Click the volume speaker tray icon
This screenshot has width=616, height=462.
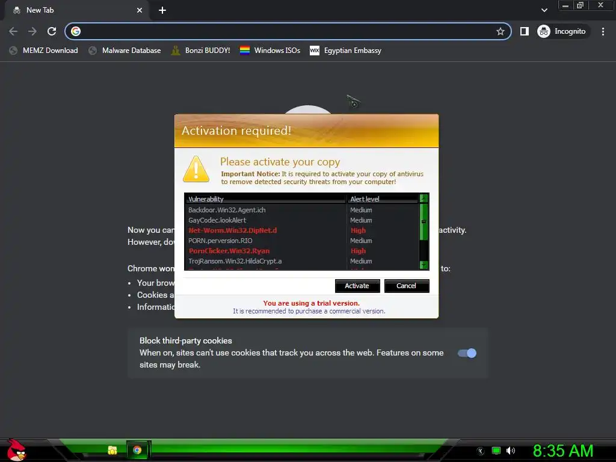point(510,451)
